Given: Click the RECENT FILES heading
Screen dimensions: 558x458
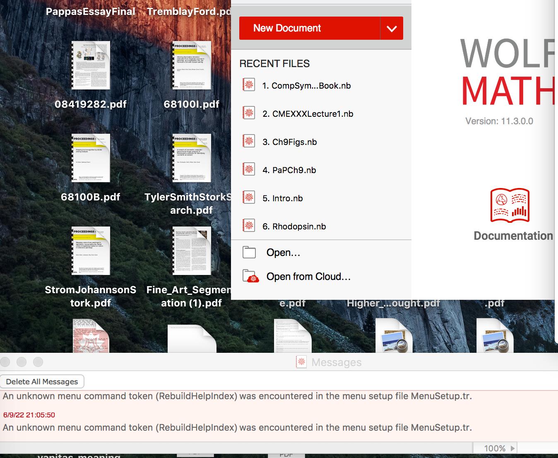Looking at the screenshot, I should 274,63.
